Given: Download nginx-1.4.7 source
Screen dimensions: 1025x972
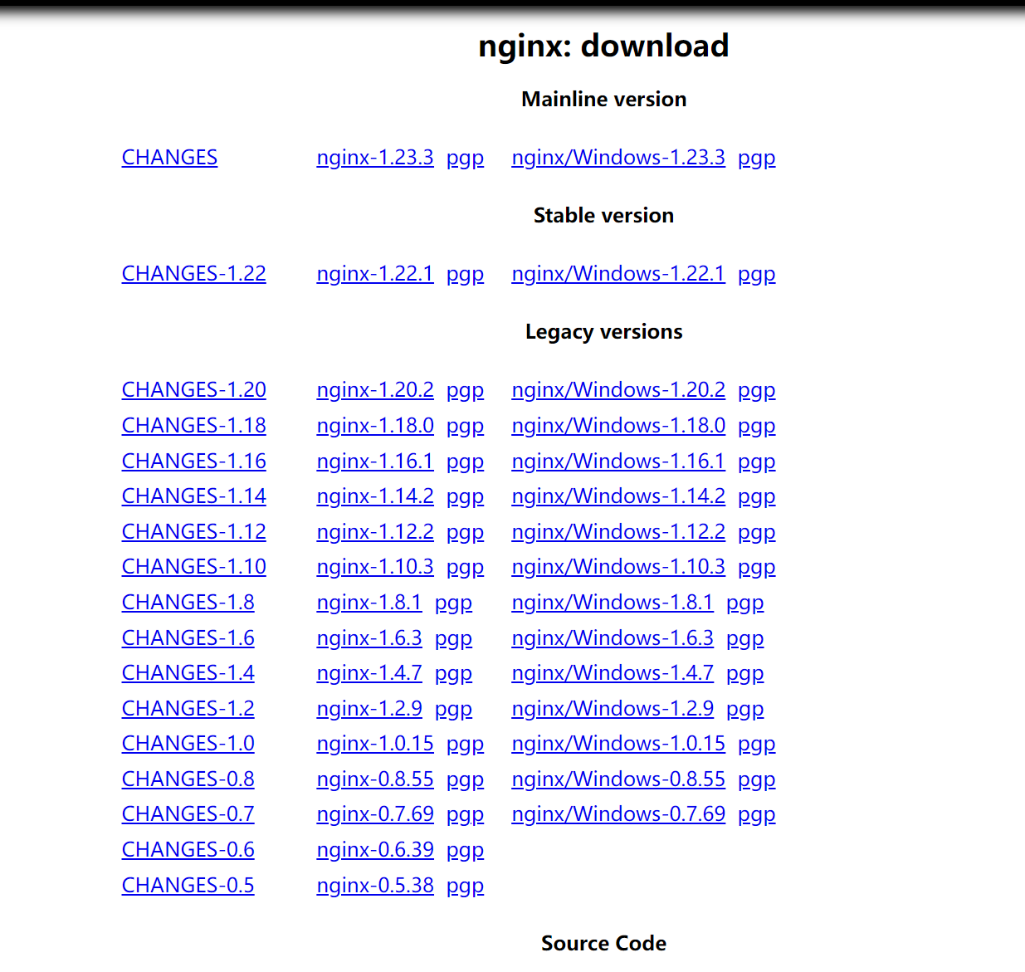Looking at the screenshot, I should coord(369,673).
